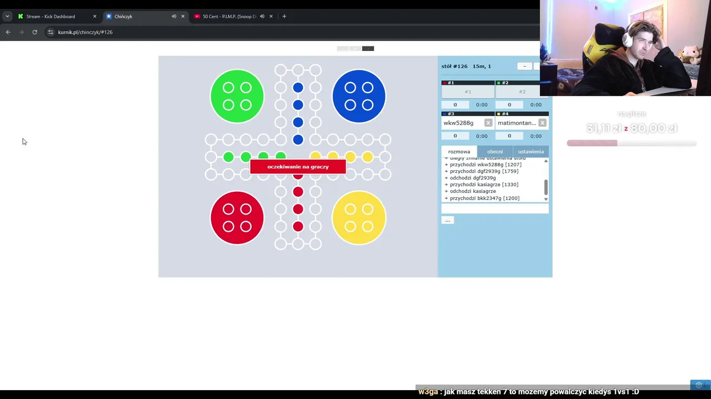Viewport: 711px width, 399px height.
Task: Go back using the browser back arrow
Action: pyautogui.click(x=8, y=32)
